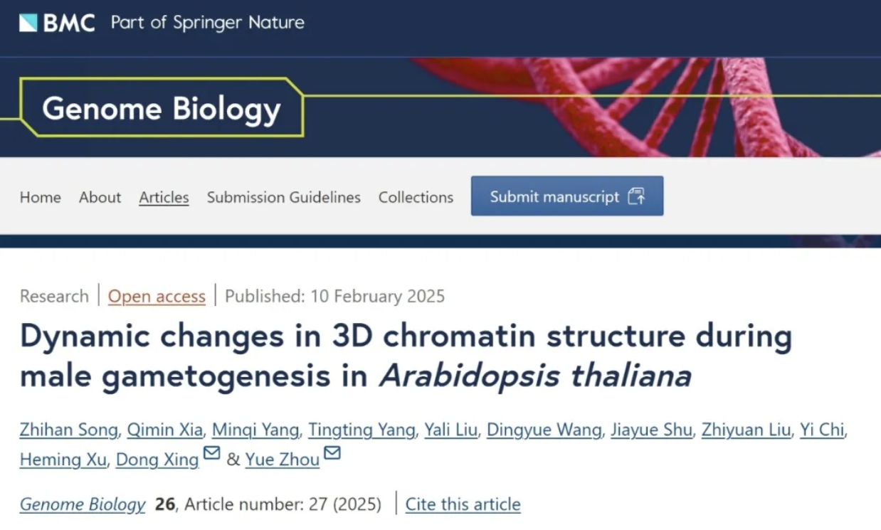Click the email icon next to Yue Zhou
The image size is (881, 530).
[332, 453]
